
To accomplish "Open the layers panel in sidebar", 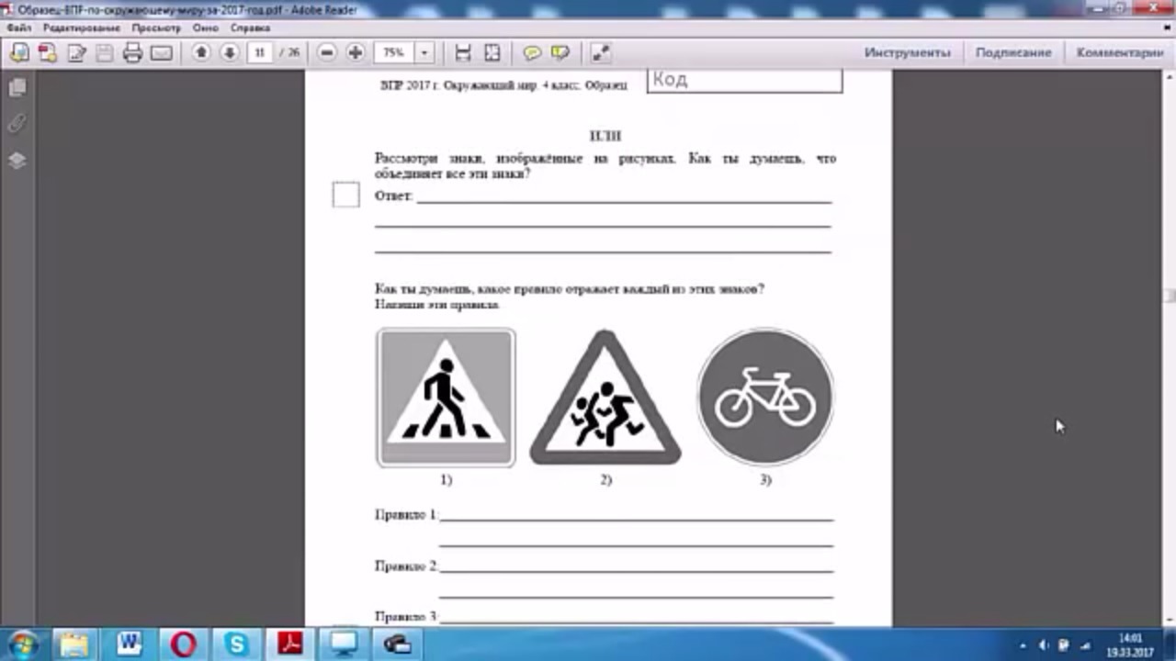I will pyautogui.click(x=17, y=161).
